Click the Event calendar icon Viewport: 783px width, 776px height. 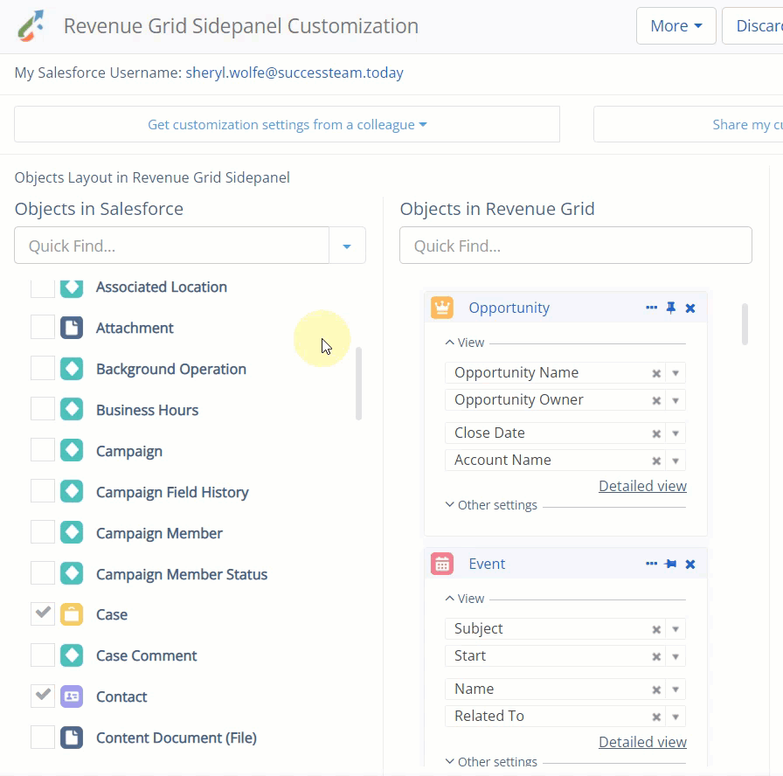tap(442, 564)
